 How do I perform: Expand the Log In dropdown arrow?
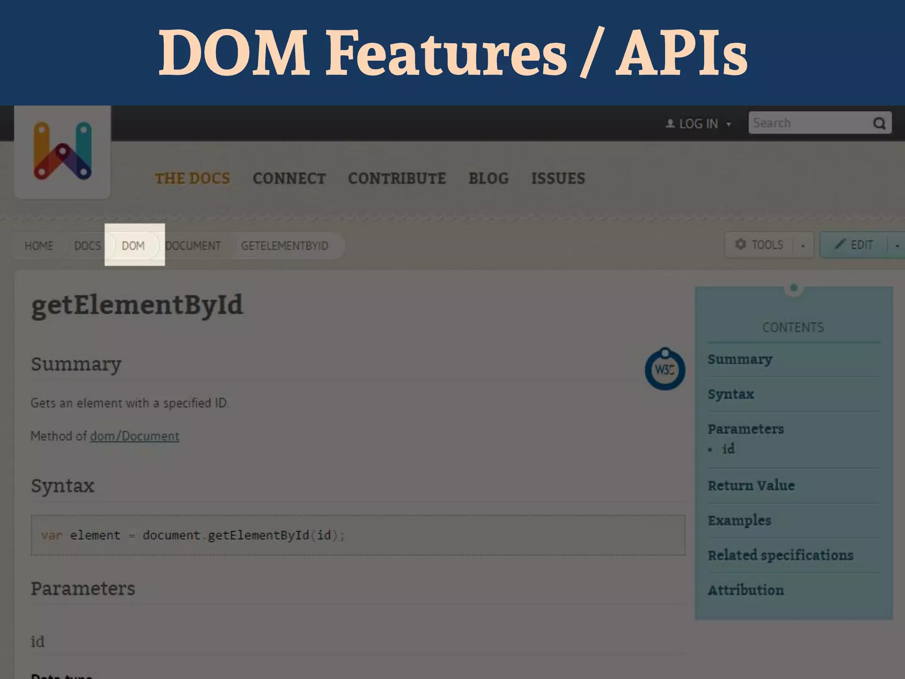(x=729, y=125)
